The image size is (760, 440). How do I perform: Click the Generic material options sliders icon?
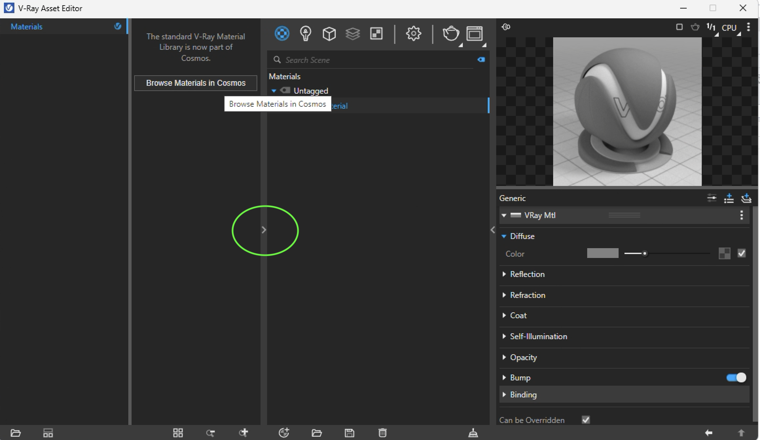pyautogui.click(x=712, y=198)
